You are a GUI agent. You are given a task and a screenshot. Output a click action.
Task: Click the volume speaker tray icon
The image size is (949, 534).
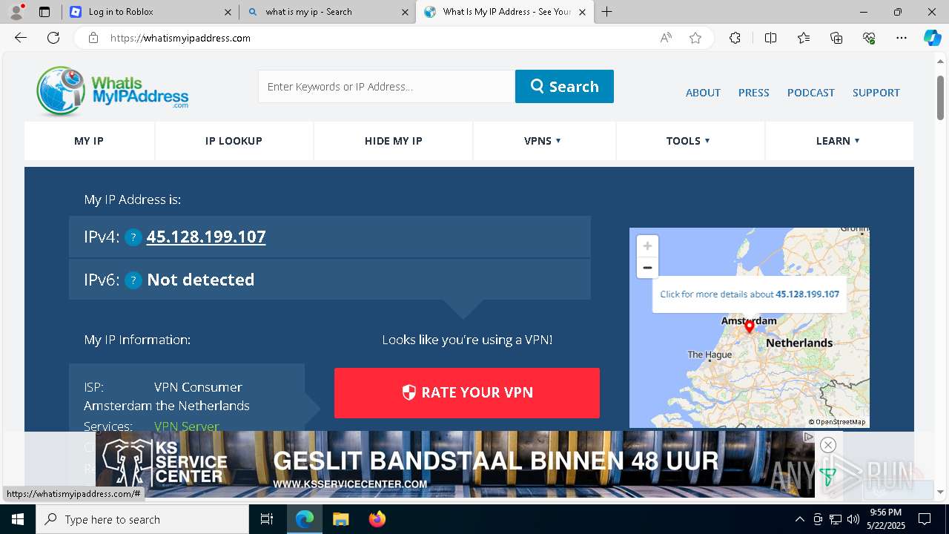tap(853, 519)
